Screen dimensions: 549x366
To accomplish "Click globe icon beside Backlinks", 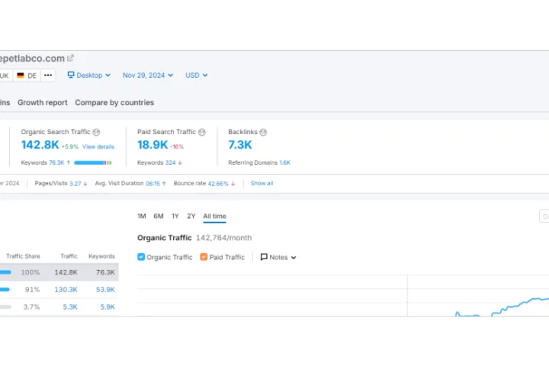I will pos(263,132).
